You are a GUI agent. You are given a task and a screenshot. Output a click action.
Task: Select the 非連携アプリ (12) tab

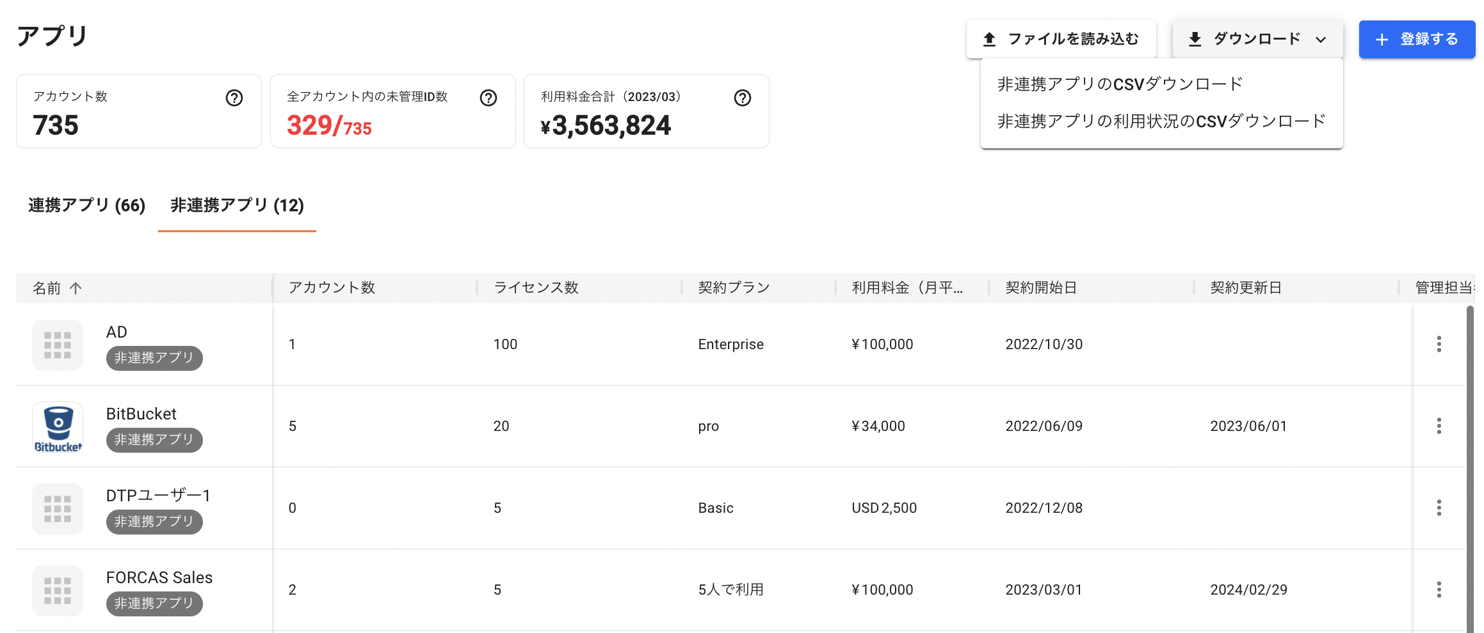[x=237, y=205]
